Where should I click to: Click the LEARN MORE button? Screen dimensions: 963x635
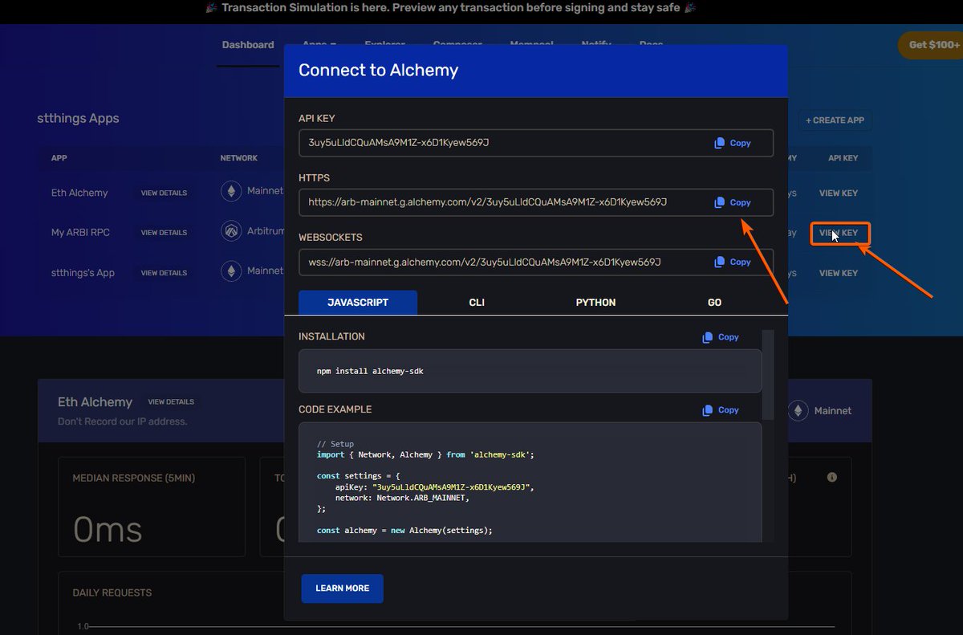click(343, 588)
